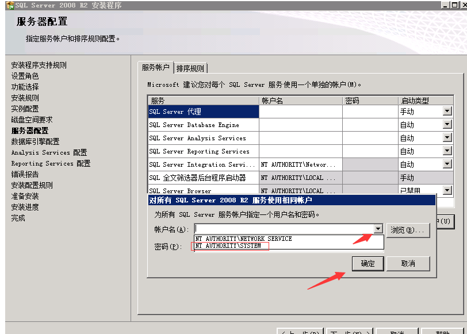The width and height of the screenshot is (467, 334).
Task: Open startup type dropdown for SQL Server Browser
Action: pyautogui.click(x=447, y=190)
